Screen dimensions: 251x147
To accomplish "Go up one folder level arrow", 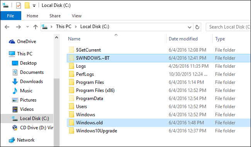I will click(36, 27).
